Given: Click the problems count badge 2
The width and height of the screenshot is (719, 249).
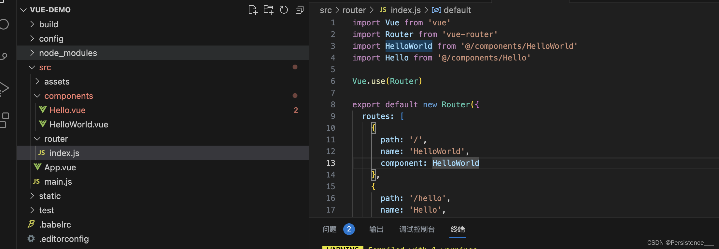Looking at the screenshot, I should (x=349, y=229).
